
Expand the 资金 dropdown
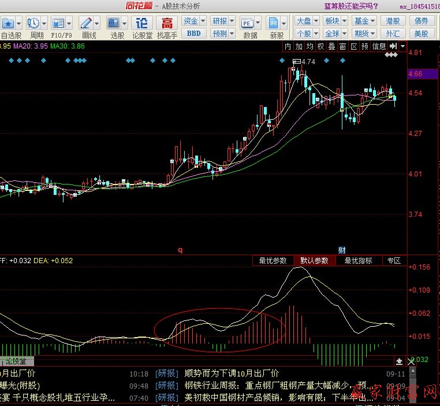(x=193, y=21)
